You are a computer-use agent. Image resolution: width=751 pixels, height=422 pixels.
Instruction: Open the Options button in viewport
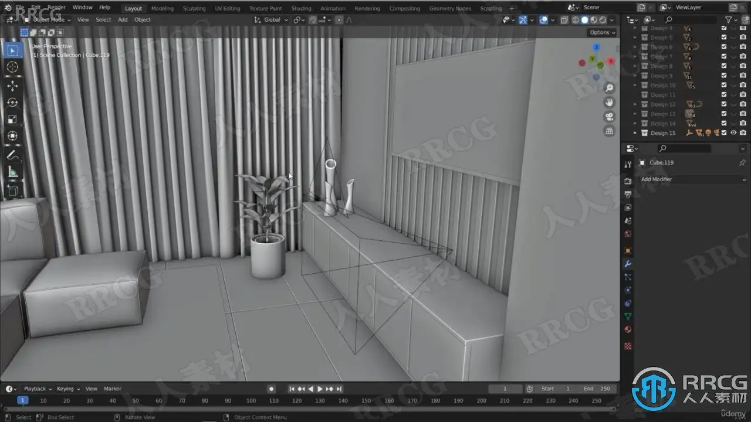(603, 33)
